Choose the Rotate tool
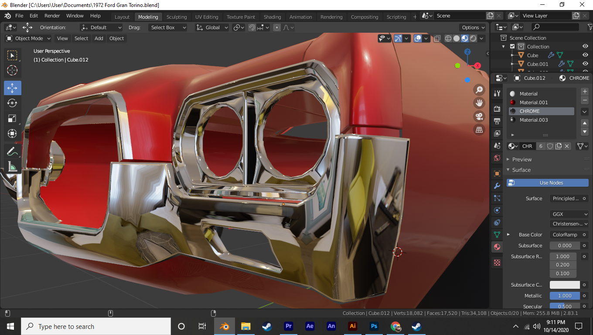Viewport: 593px width, 335px height. 12,103
